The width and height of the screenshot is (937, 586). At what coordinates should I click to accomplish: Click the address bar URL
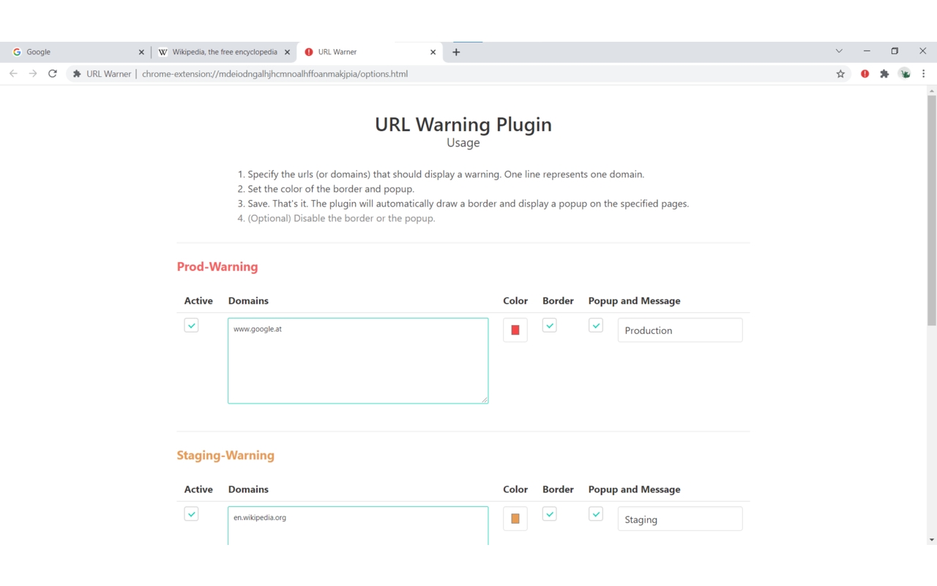pyautogui.click(x=275, y=74)
